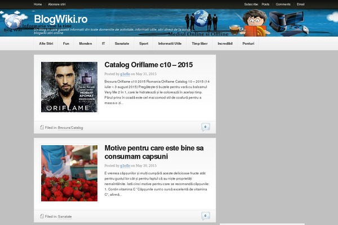Click the 'May 30, 2015' post date text

pos(146,165)
